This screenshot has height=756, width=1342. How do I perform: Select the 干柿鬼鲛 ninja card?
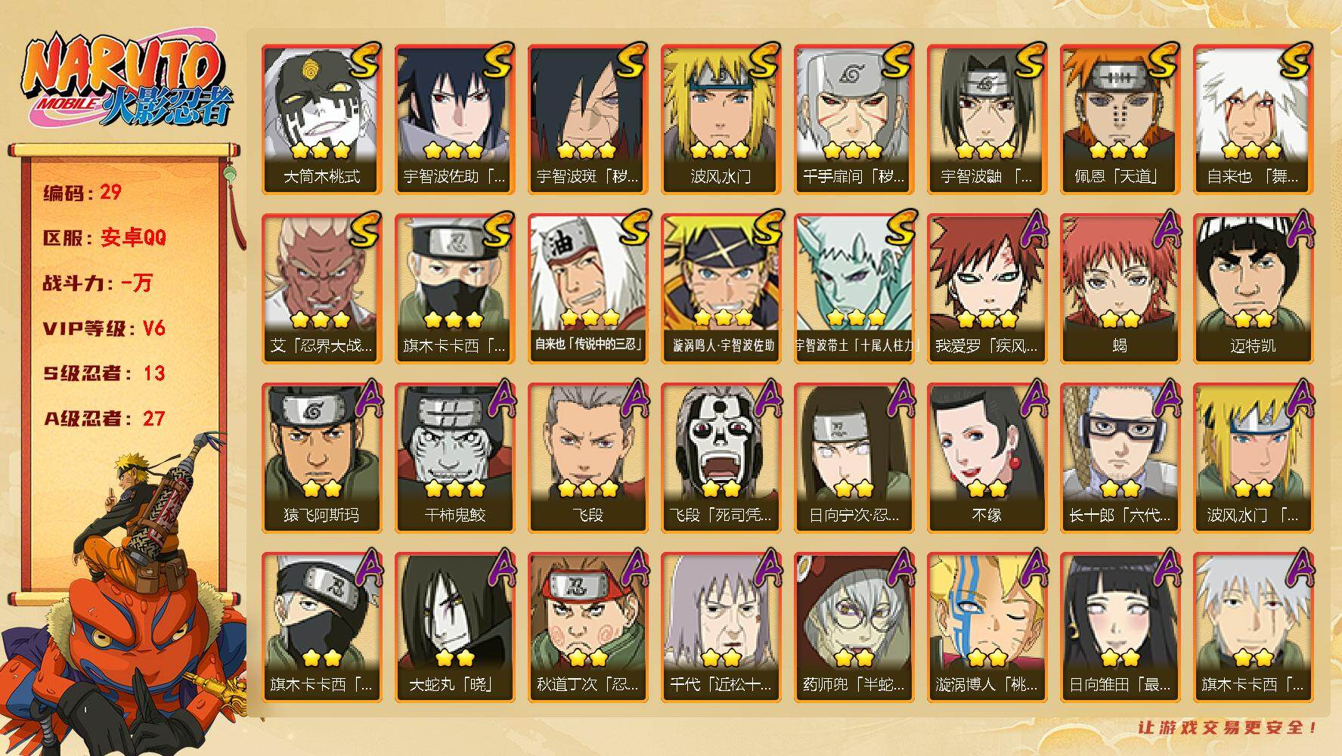coord(455,458)
